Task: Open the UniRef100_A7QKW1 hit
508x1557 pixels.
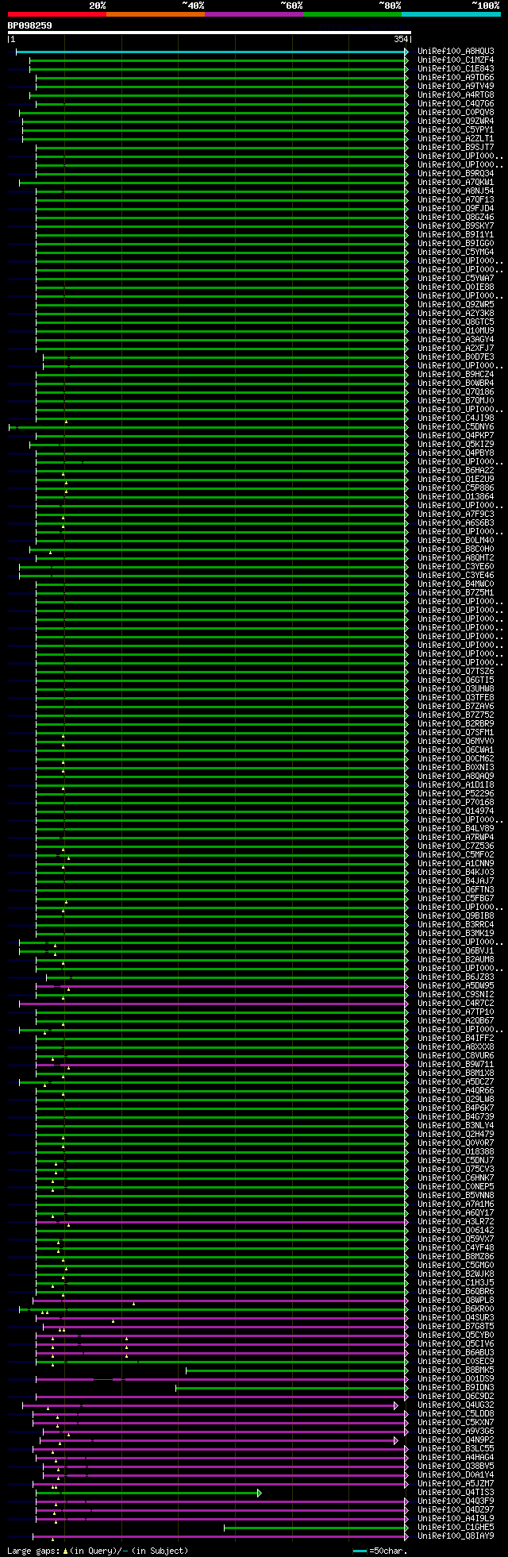Action: click(x=456, y=182)
